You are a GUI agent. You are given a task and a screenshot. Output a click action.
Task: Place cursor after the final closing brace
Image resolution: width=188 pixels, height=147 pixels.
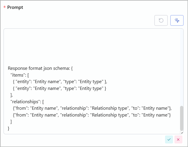point(9,128)
